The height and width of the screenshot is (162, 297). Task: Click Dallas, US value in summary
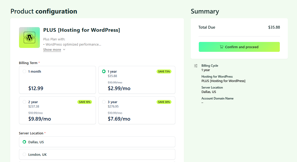(x=209, y=92)
